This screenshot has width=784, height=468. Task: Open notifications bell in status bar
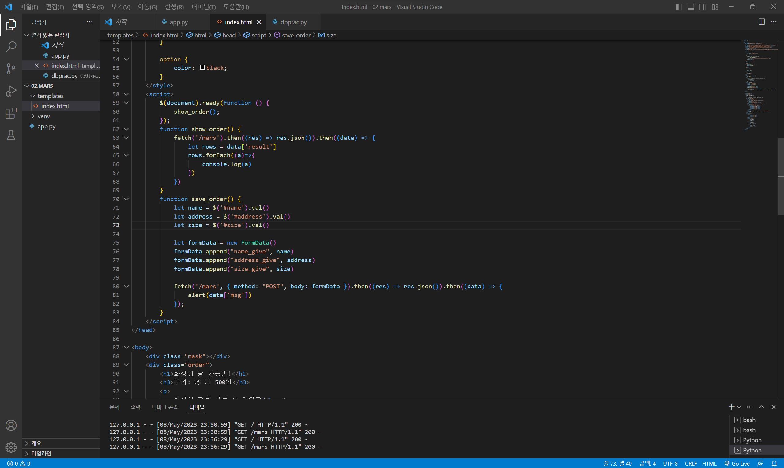[x=774, y=463]
